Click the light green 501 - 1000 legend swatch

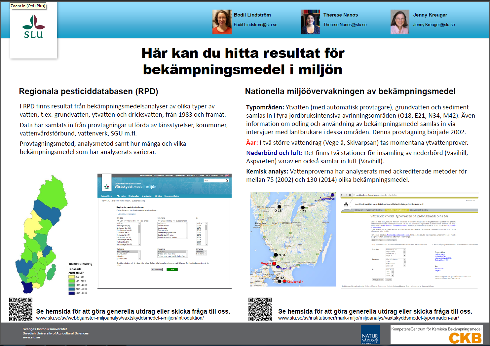71,281
